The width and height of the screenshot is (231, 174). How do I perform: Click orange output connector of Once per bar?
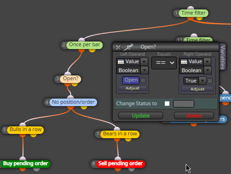click(82, 50)
